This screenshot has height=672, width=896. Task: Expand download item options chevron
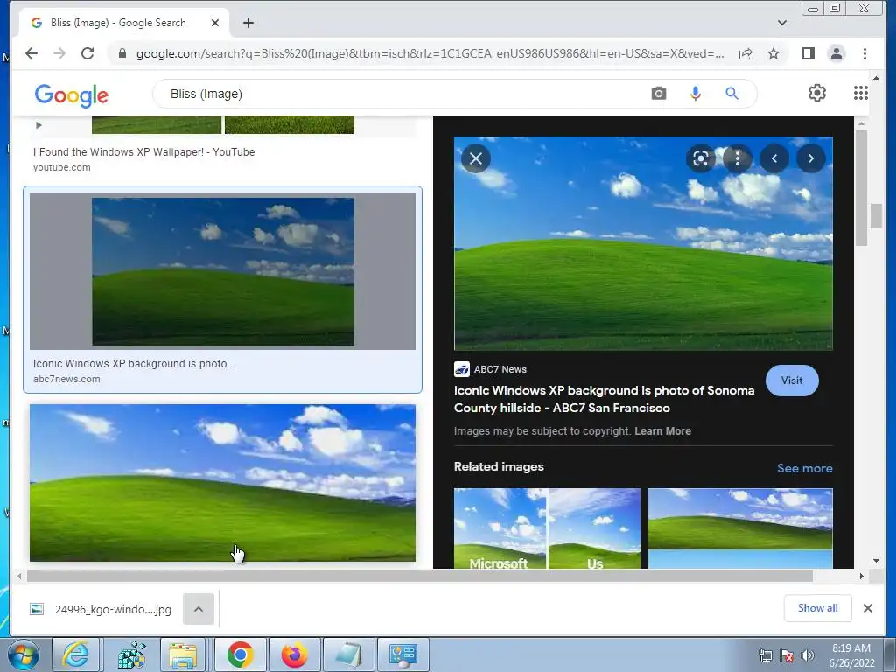click(x=199, y=609)
